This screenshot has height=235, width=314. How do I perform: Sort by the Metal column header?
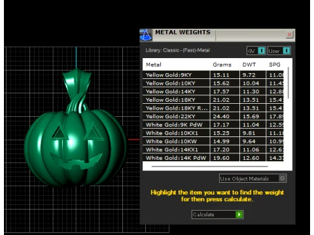tap(154, 65)
